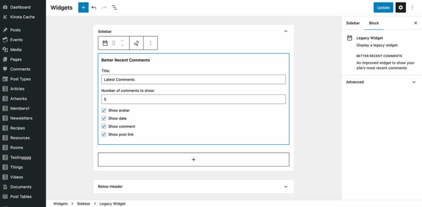Click the legacy widget calendar block icon
Viewport: 422px width, 207px height.
tap(105, 43)
